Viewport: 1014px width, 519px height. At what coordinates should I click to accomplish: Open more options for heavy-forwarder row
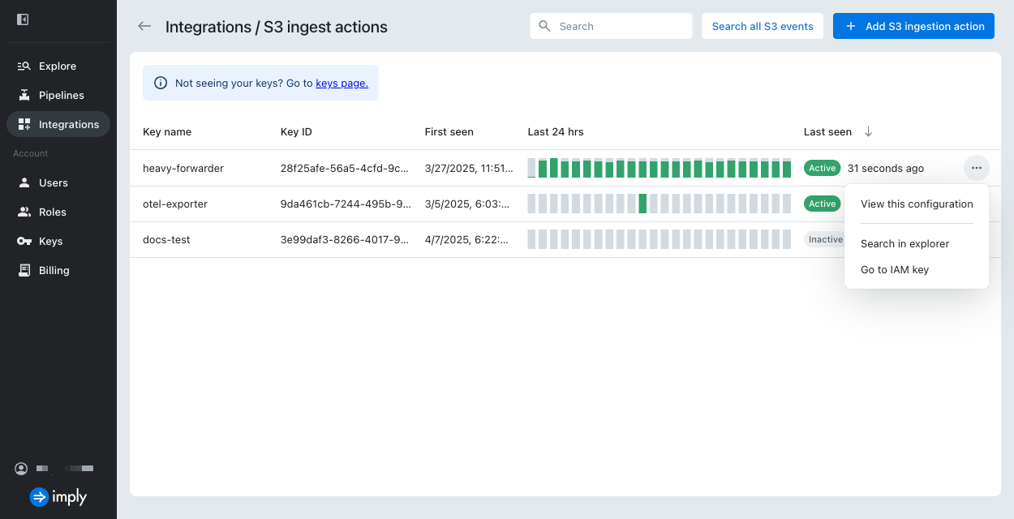click(976, 168)
